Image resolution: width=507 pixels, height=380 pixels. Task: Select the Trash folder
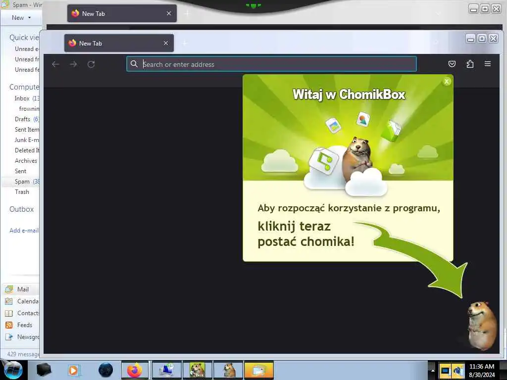click(x=22, y=191)
